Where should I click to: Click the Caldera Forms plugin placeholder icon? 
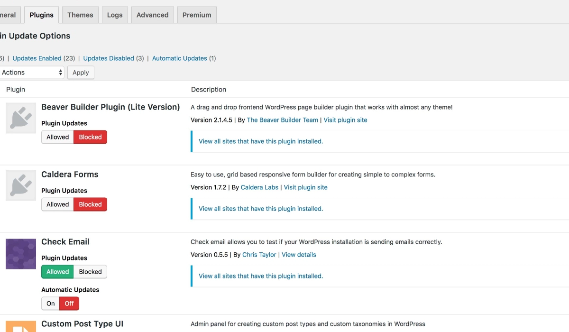point(21,185)
